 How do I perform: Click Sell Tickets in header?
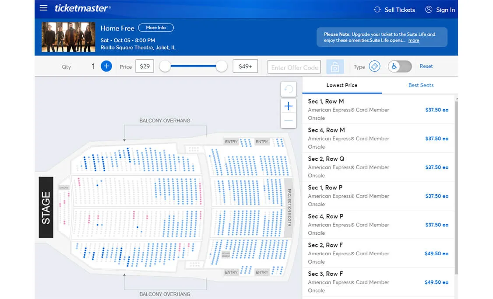click(x=394, y=10)
